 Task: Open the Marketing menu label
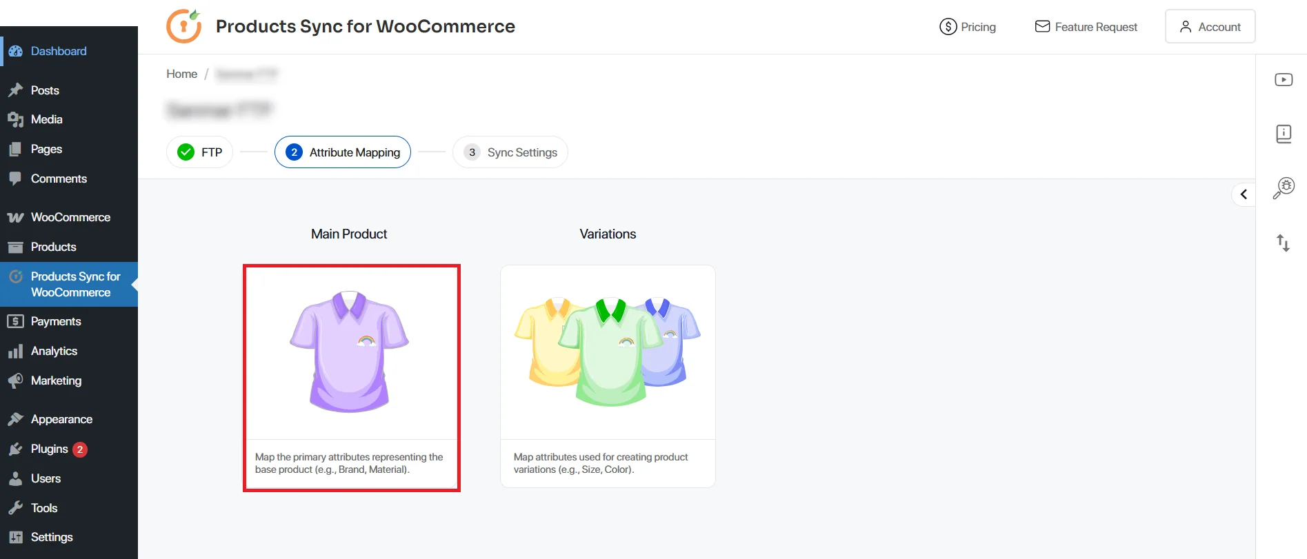click(56, 380)
